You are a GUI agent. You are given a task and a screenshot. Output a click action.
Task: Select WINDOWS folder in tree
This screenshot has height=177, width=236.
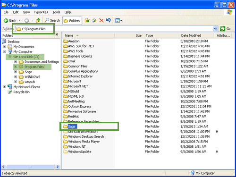(33, 77)
